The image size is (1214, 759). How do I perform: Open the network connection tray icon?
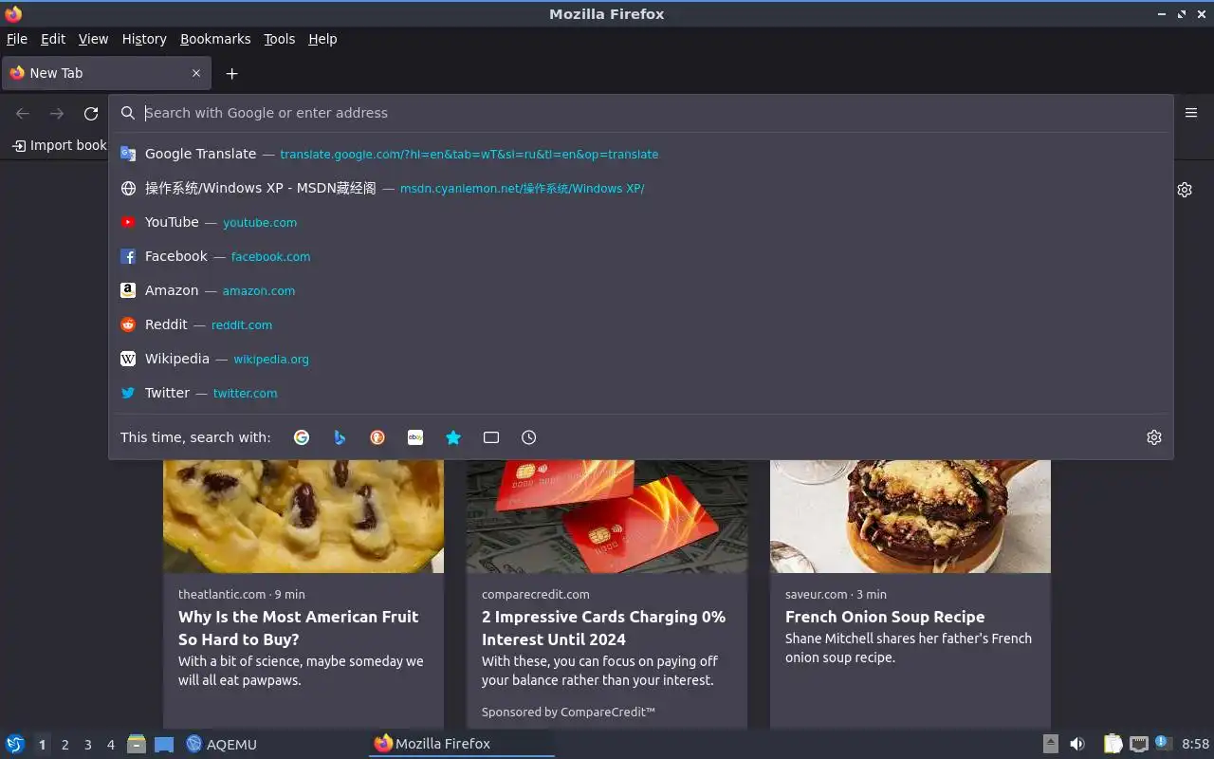(x=1139, y=744)
